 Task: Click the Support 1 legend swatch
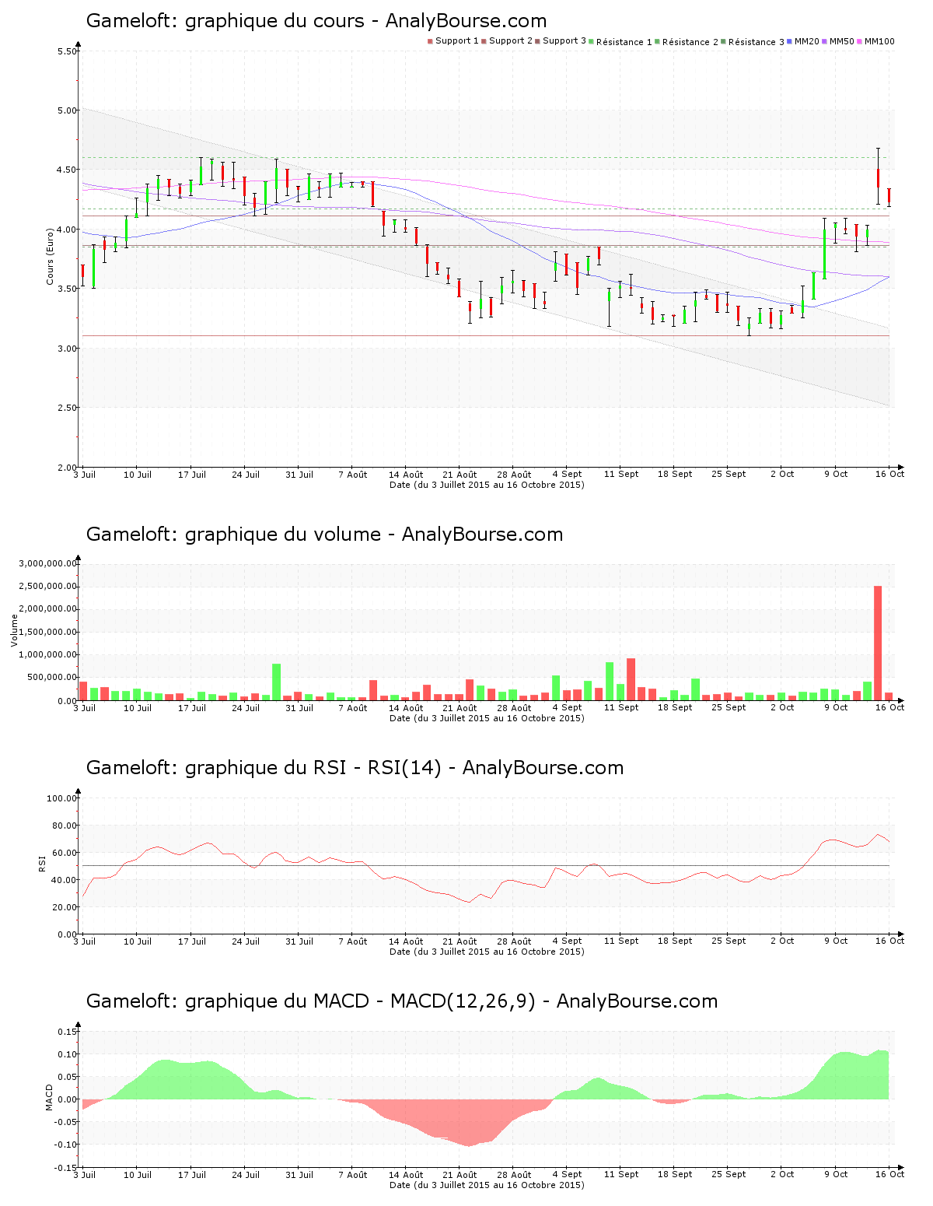pyautogui.click(x=430, y=41)
